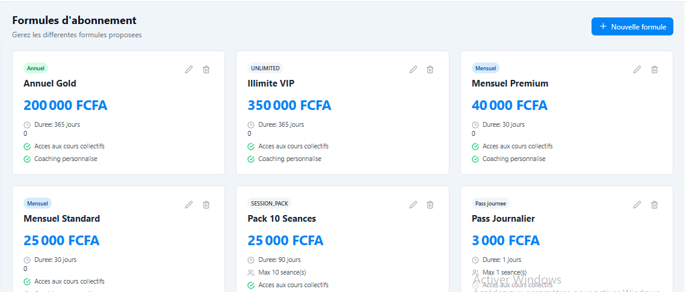Click Duree: 365 jours in Annuel Gold
This screenshot has height=292, width=686.
pos(57,124)
